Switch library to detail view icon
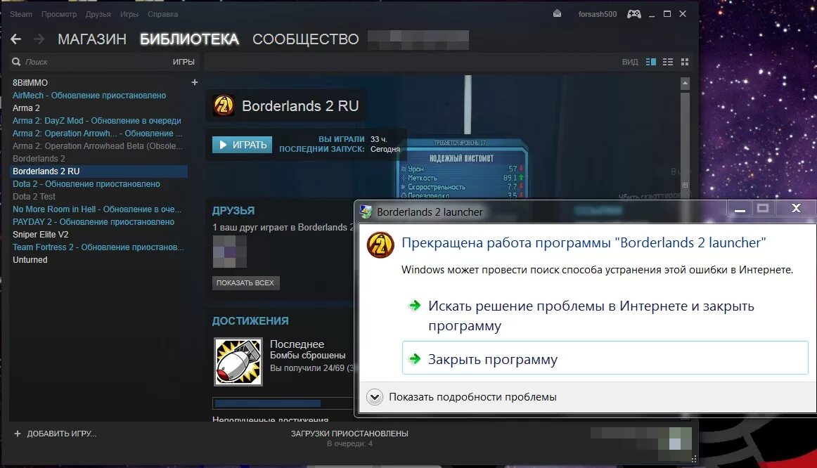The width and height of the screenshot is (817, 468). pyautogui.click(x=651, y=62)
